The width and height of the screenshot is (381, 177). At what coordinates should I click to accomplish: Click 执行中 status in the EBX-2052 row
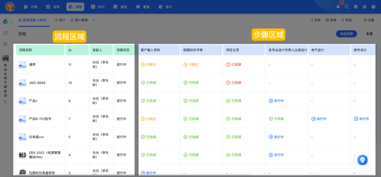tap(276, 155)
